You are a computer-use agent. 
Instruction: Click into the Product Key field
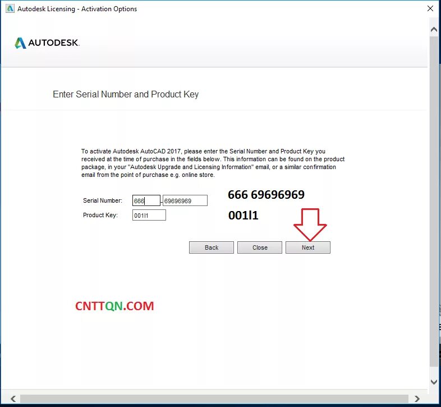tap(149, 216)
